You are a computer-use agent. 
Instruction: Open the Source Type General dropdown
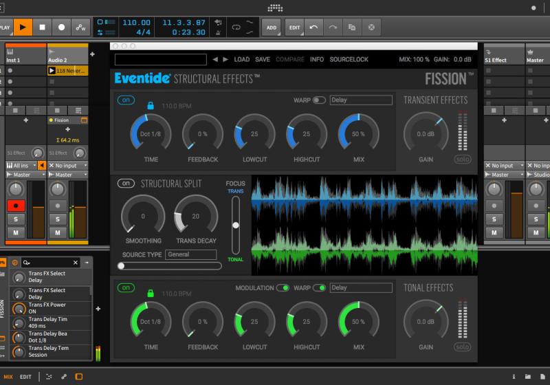click(x=191, y=254)
